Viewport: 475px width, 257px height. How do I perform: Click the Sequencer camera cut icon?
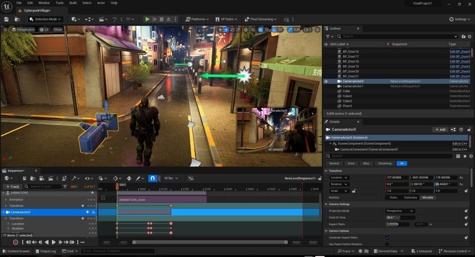pos(42,178)
